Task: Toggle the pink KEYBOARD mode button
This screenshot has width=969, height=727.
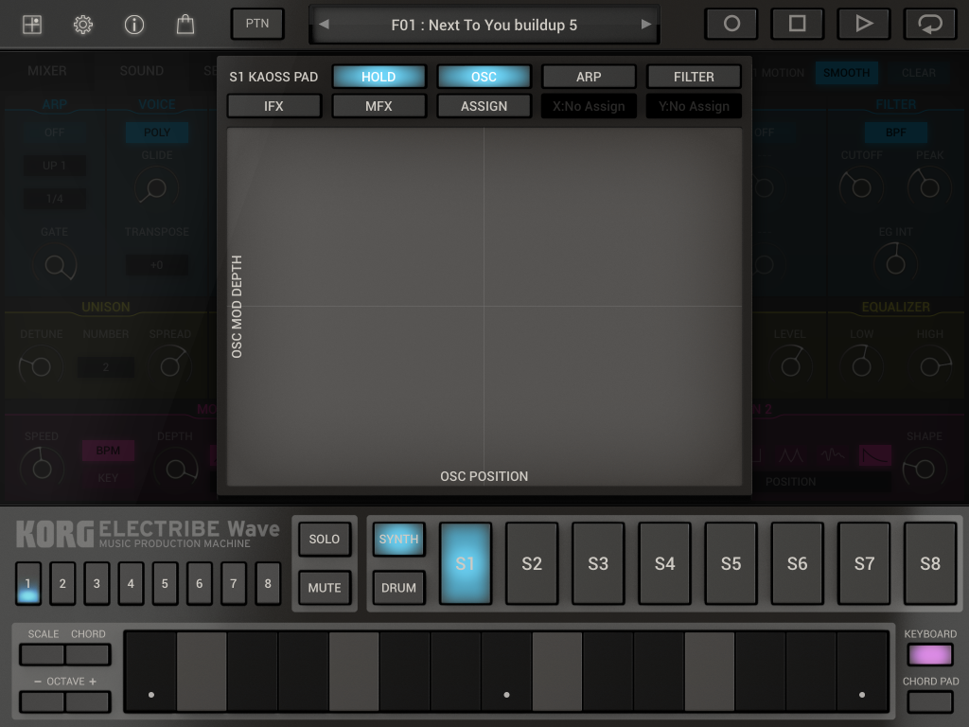Action: pyautogui.click(x=931, y=654)
